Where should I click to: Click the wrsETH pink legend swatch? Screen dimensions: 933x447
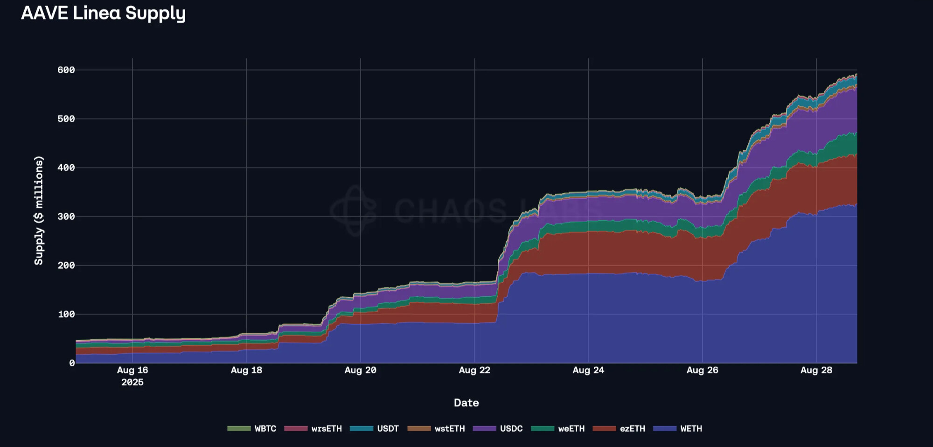point(296,428)
